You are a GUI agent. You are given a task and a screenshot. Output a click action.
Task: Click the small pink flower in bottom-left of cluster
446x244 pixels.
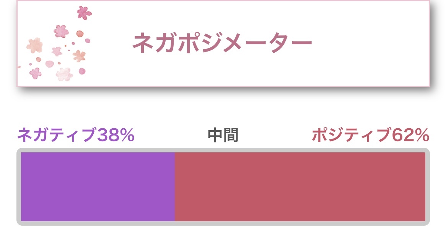(x=36, y=73)
